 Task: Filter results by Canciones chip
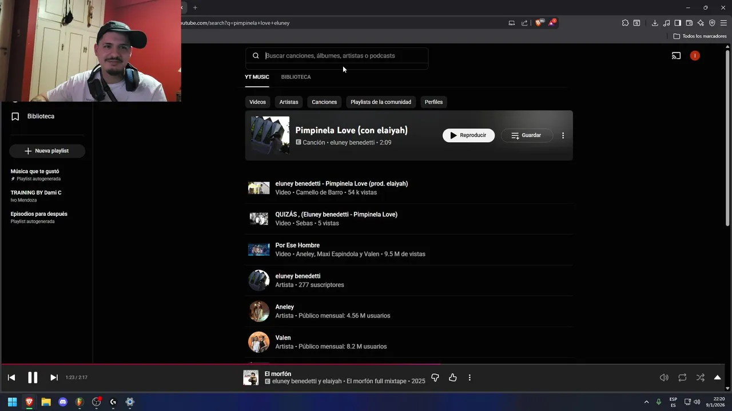click(x=324, y=102)
